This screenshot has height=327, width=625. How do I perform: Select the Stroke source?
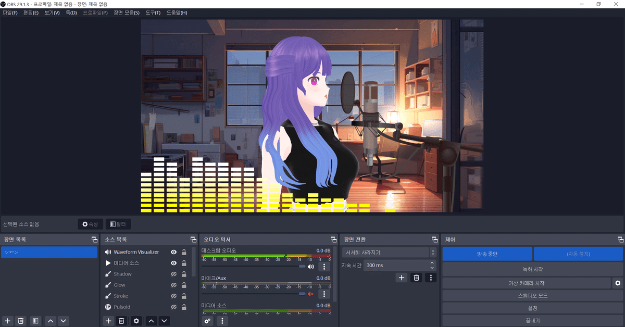(121, 296)
